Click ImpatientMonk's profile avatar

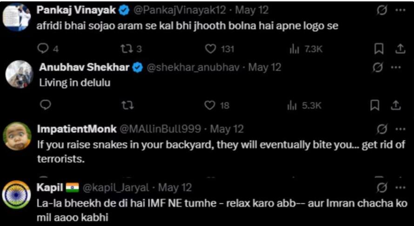click(16, 136)
